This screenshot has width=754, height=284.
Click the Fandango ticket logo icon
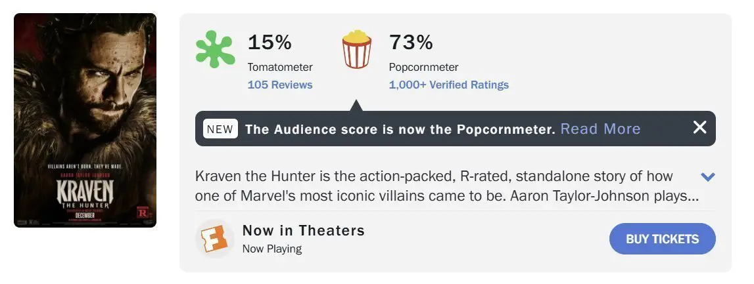[x=214, y=239]
